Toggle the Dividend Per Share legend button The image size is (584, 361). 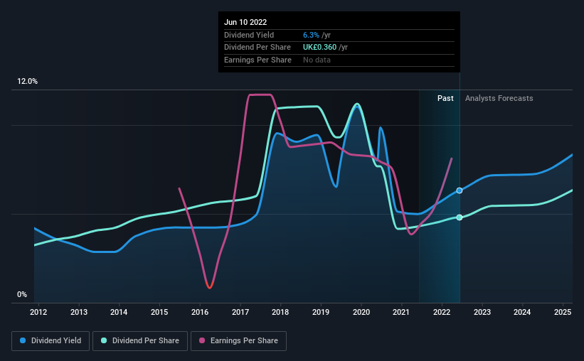point(140,341)
